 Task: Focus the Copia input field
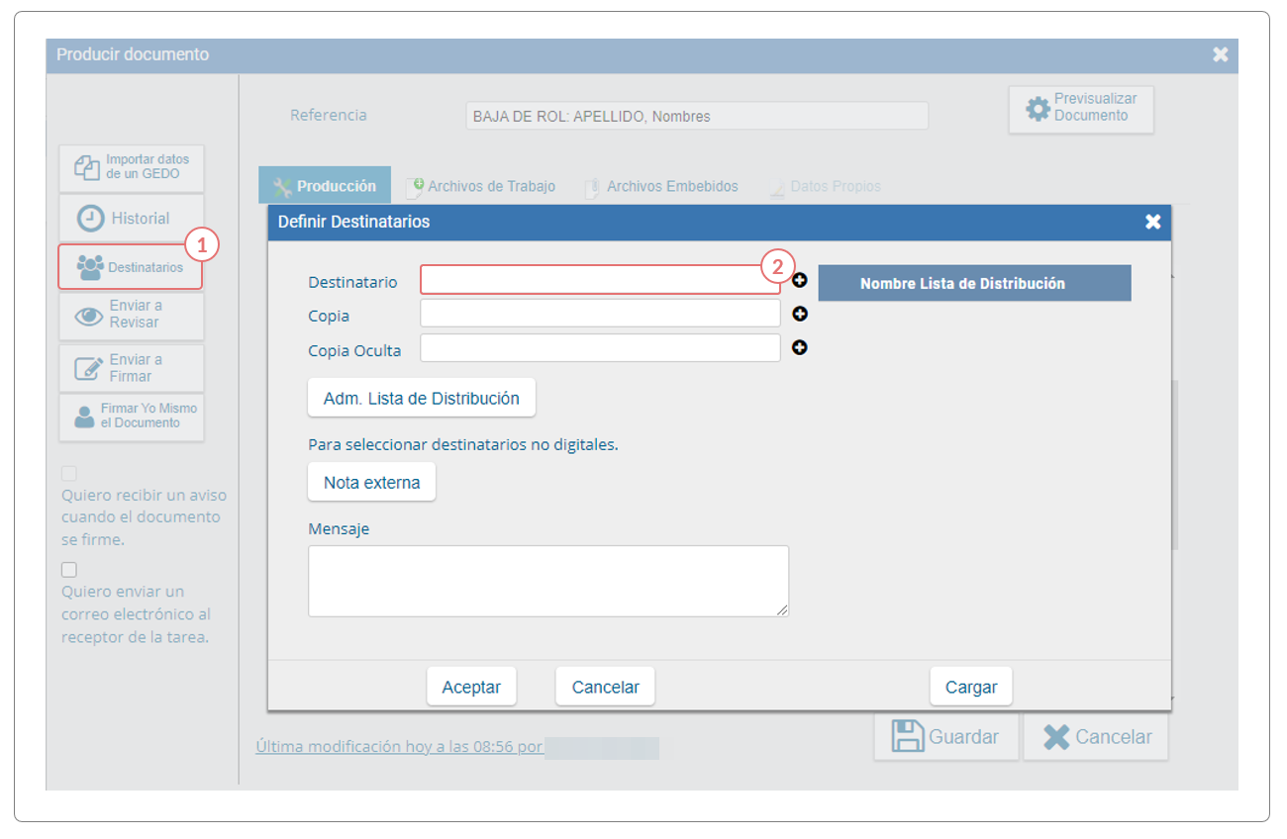click(x=600, y=314)
